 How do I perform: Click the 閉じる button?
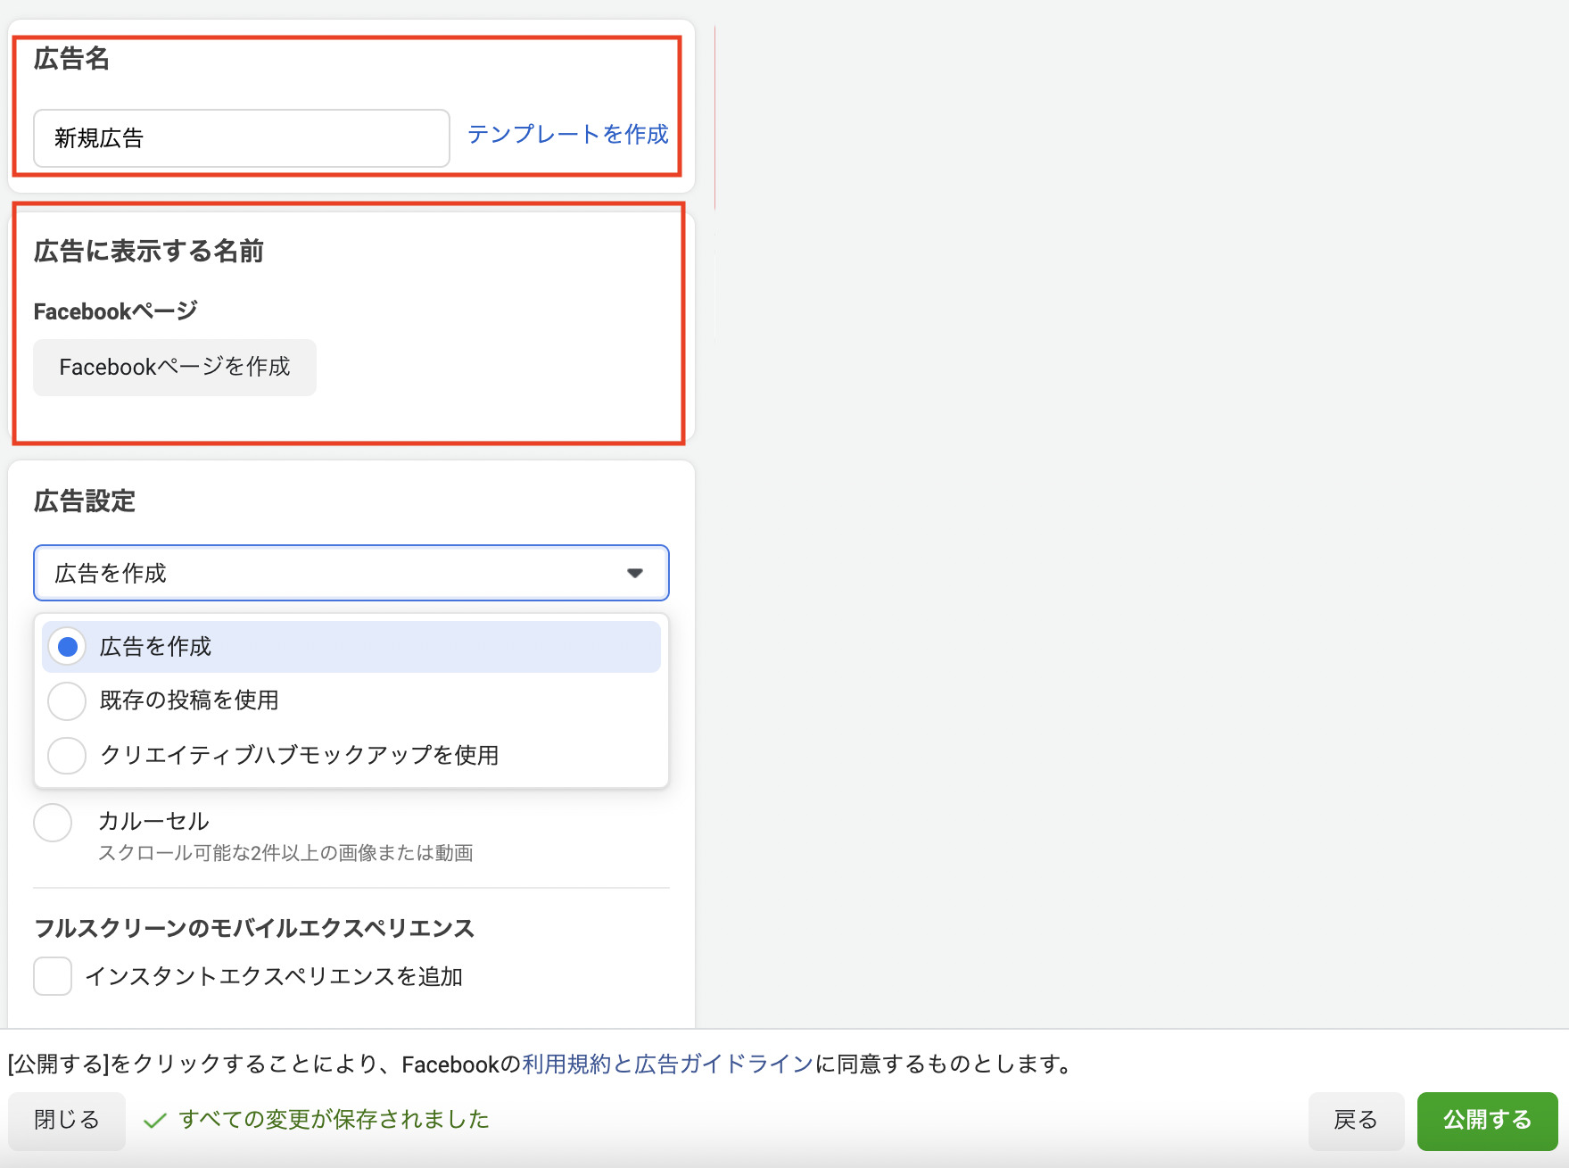click(x=67, y=1121)
